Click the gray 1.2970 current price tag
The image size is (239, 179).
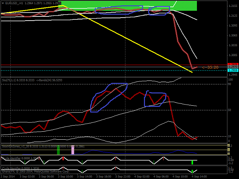[x=233, y=67]
